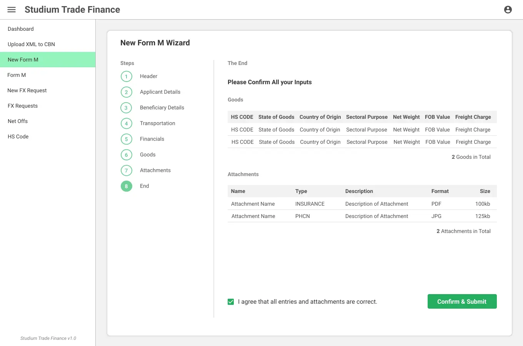The image size is (523, 346).
Task: Click the agreement label text
Action: click(307, 302)
